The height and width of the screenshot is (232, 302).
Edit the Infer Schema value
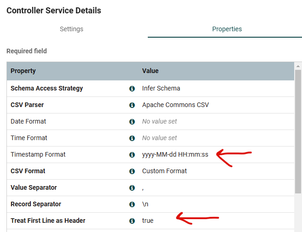tap(161, 88)
